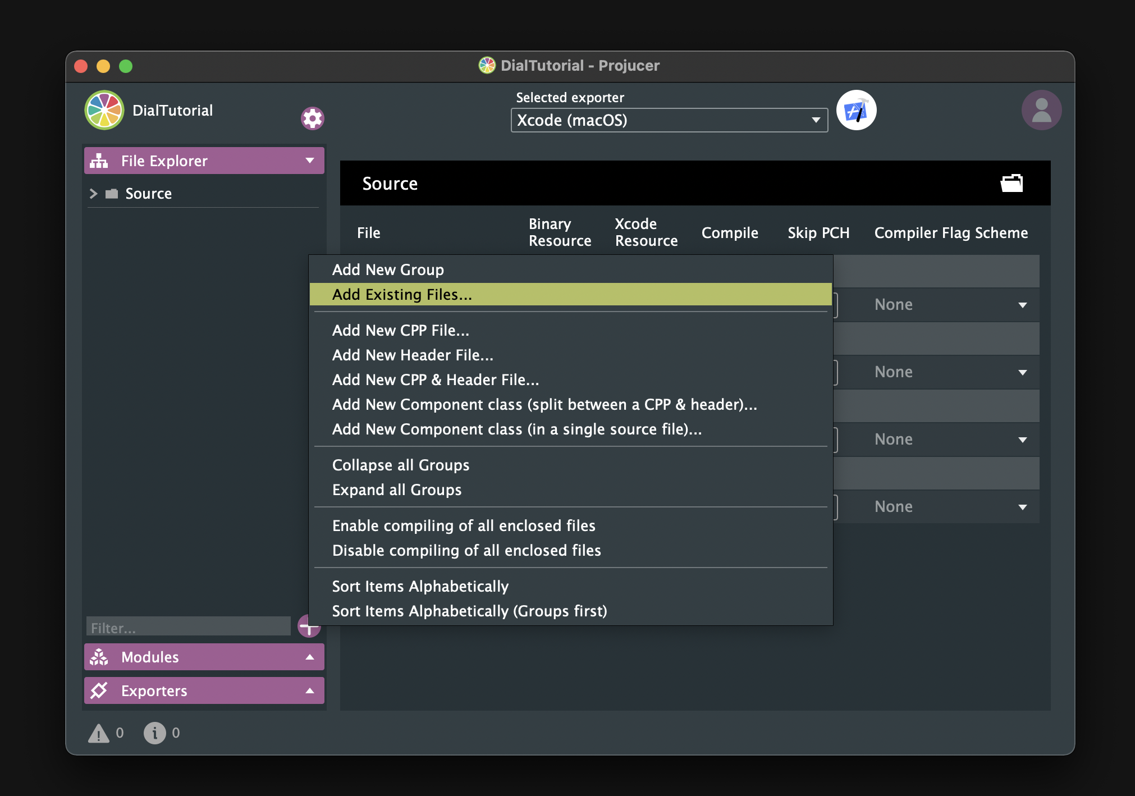Viewport: 1135px width, 796px height.
Task: Click the Exporters tools icon
Action: 99,690
